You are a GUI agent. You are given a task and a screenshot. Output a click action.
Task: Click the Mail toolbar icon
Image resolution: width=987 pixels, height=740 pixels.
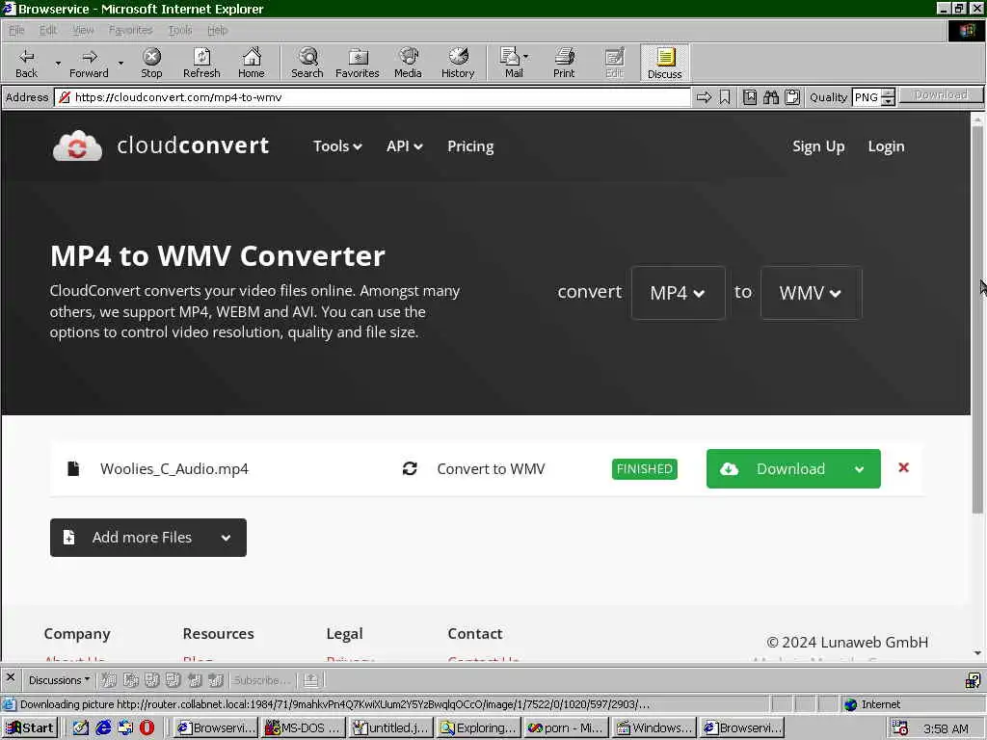(x=511, y=63)
